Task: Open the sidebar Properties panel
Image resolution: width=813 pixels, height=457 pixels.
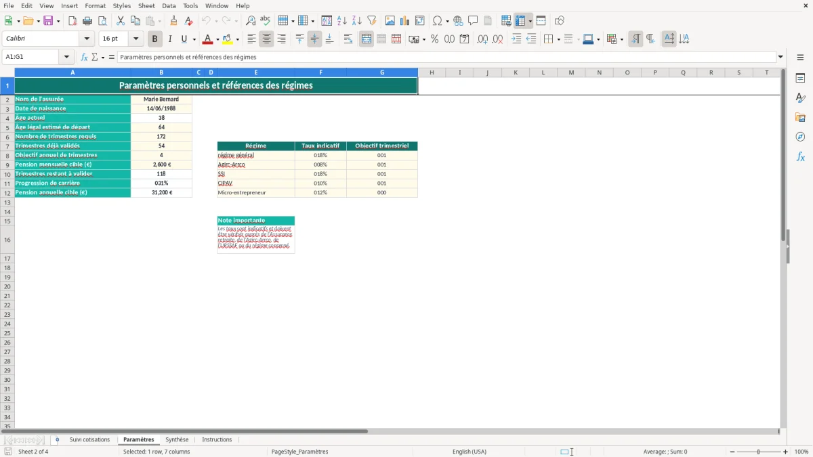Action: pyautogui.click(x=800, y=78)
